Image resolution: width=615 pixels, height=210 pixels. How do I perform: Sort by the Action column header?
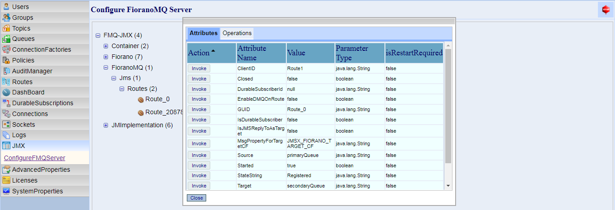(212, 53)
